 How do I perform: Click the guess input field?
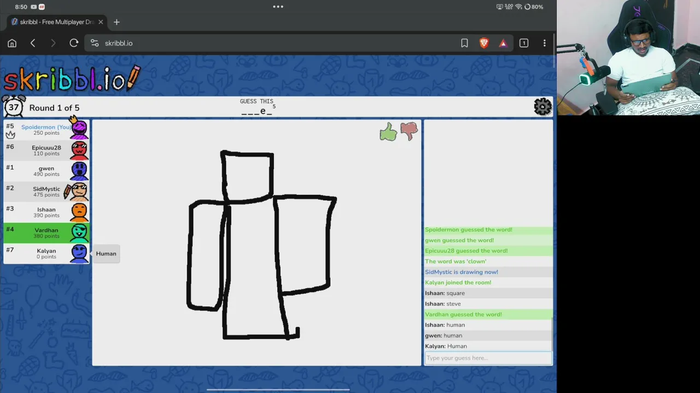click(488, 358)
